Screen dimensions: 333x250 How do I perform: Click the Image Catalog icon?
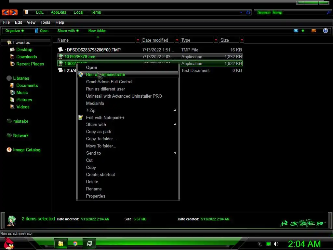(x=9, y=150)
